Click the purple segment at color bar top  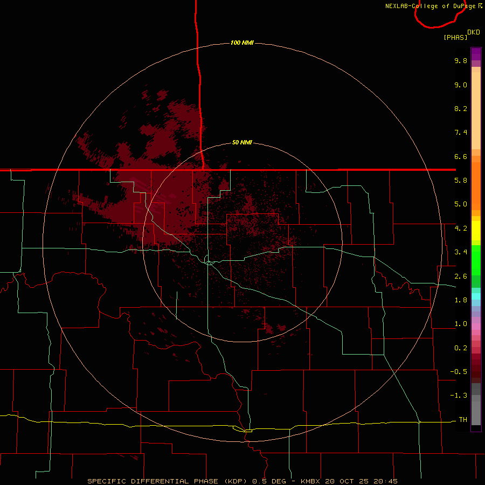click(x=476, y=54)
